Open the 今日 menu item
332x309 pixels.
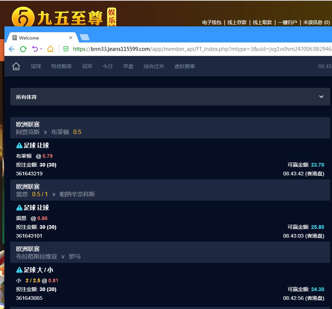[x=108, y=66]
